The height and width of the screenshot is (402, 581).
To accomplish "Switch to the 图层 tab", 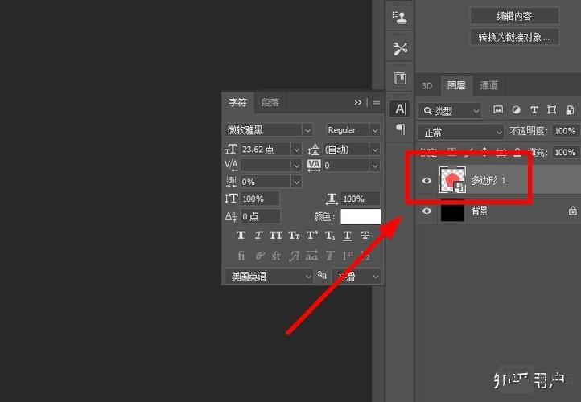I will [456, 85].
